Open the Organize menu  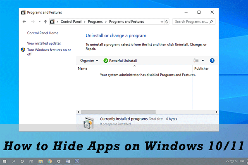click(89, 61)
